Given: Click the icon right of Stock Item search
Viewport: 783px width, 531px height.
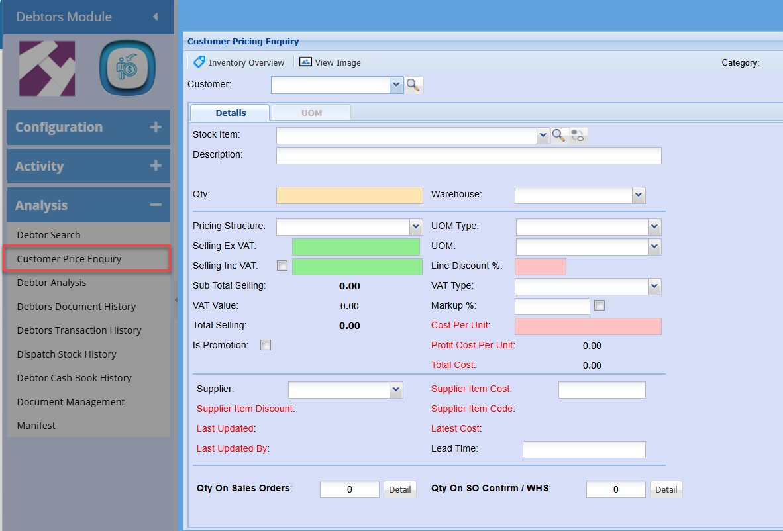Looking at the screenshot, I should (x=578, y=135).
